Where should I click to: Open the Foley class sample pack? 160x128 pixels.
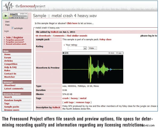[x=105, y=39]
